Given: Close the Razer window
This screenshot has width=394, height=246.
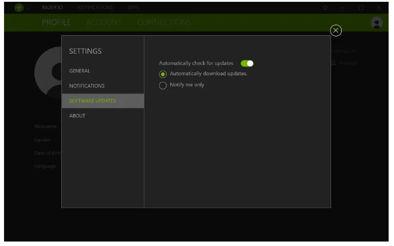Looking at the screenshot, I should coord(379,8).
